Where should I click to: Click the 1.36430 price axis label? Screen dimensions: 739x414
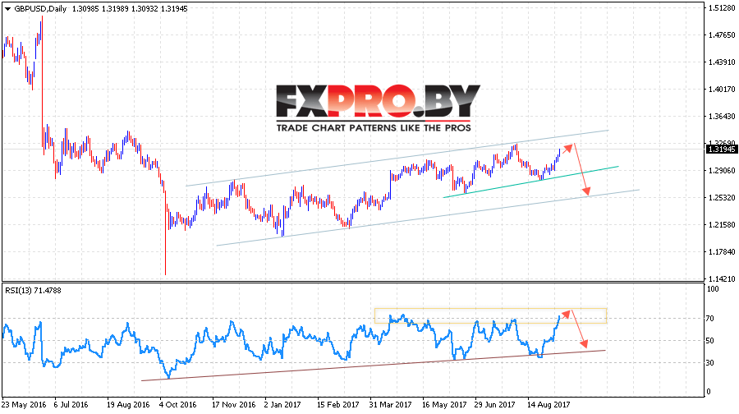pyautogui.click(x=721, y=116)
